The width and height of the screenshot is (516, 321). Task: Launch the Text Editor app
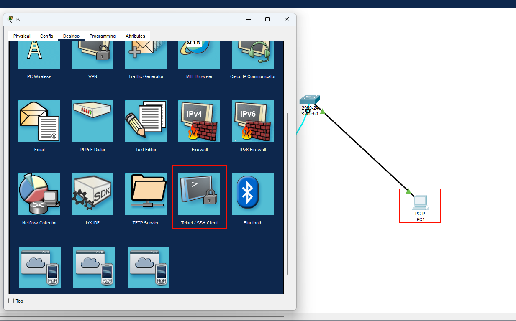(x=146, y=121)
